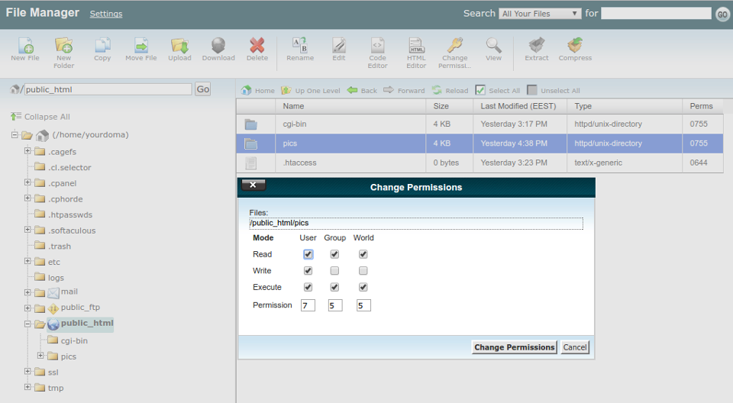Launch the Code Editor
Viewport: 733px width, 403px height.
(377, 46)
